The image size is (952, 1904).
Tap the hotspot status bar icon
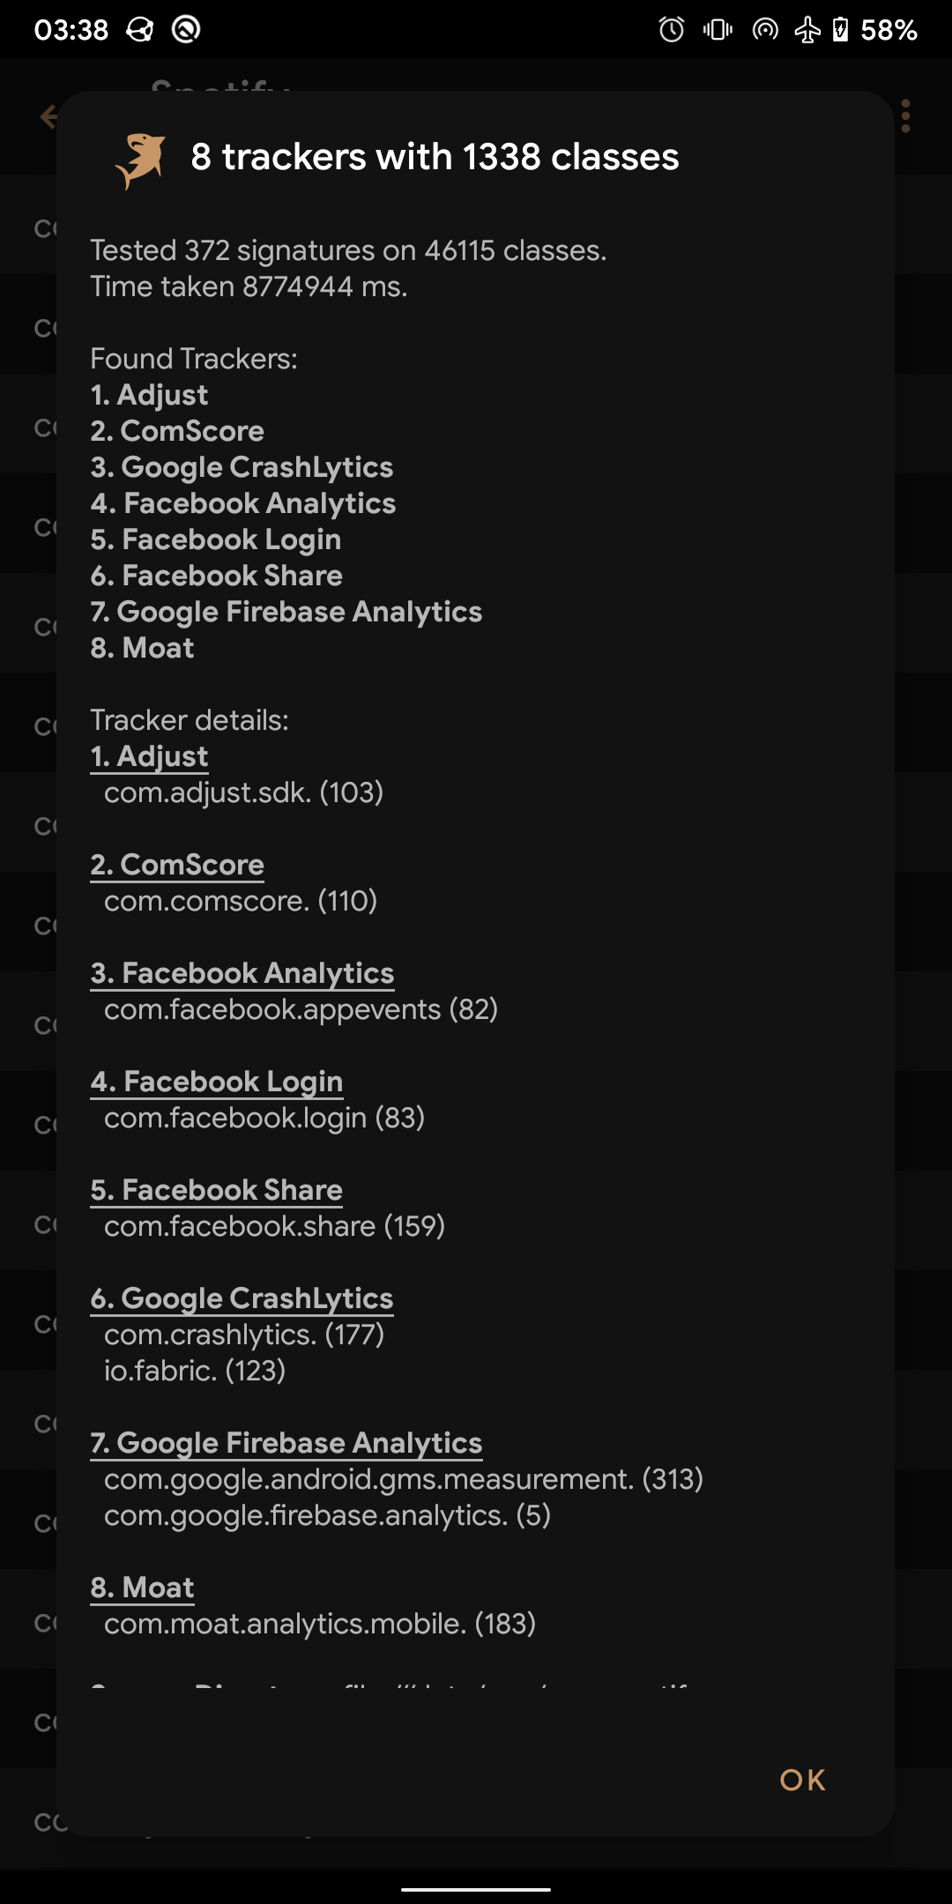pos(765,30)
